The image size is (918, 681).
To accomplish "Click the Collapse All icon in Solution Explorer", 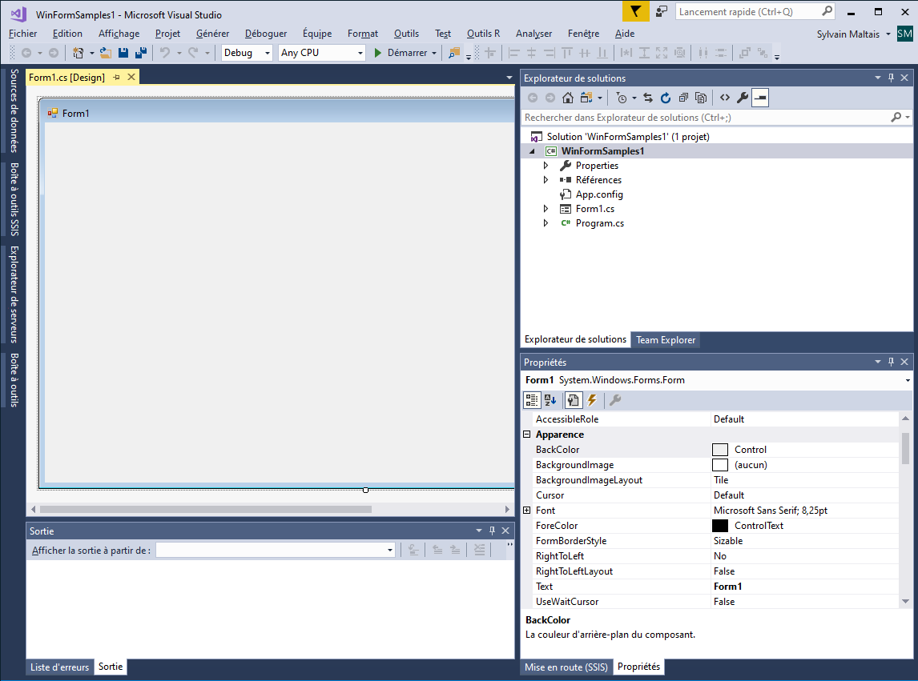I will coord(683,98).
